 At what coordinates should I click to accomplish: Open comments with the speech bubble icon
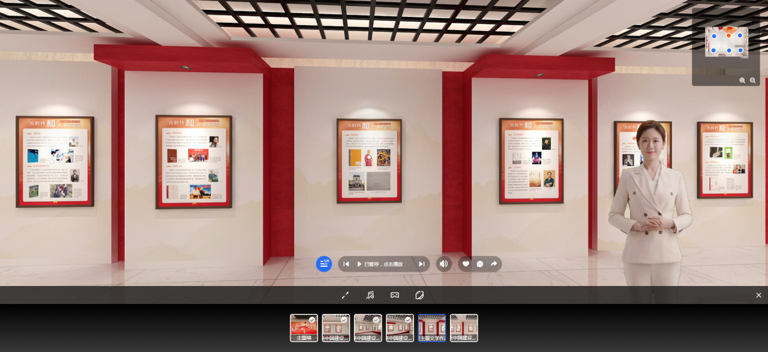(480, 264)
